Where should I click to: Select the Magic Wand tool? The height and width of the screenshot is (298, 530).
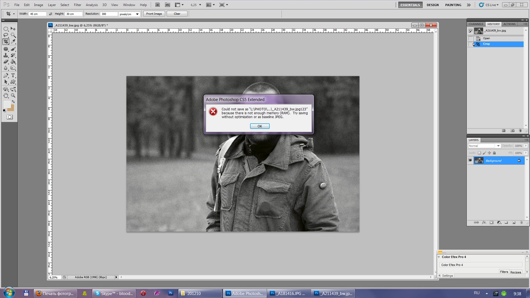coord(13,35)
